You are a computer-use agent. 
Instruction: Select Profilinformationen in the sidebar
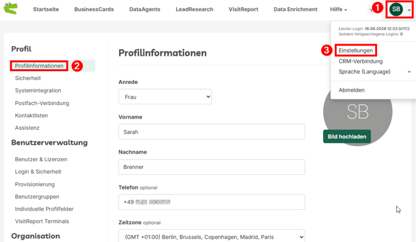[x=39, y=66]
